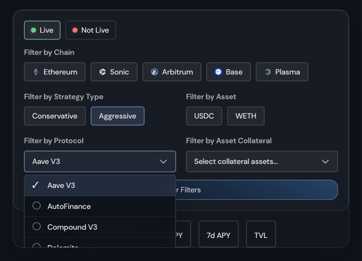This screenshot has width=362, height=261.
Task: Sort by TVL button
Action: (x=261, y=235)
